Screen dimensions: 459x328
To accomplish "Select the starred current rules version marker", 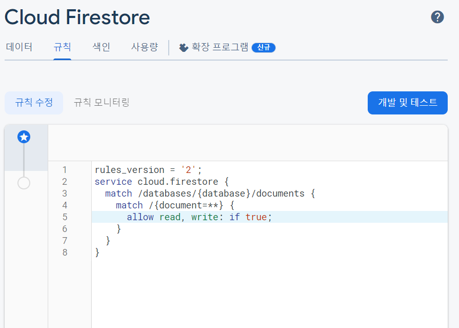I will 24,137.
